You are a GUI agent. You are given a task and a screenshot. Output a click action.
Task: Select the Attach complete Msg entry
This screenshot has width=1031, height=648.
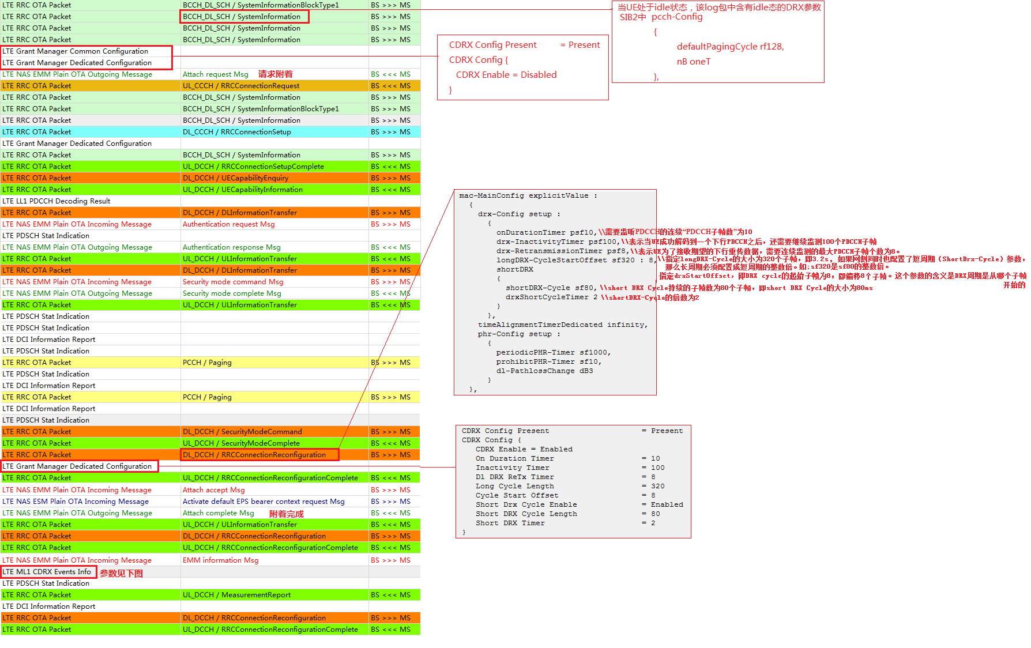click(219, 513)
